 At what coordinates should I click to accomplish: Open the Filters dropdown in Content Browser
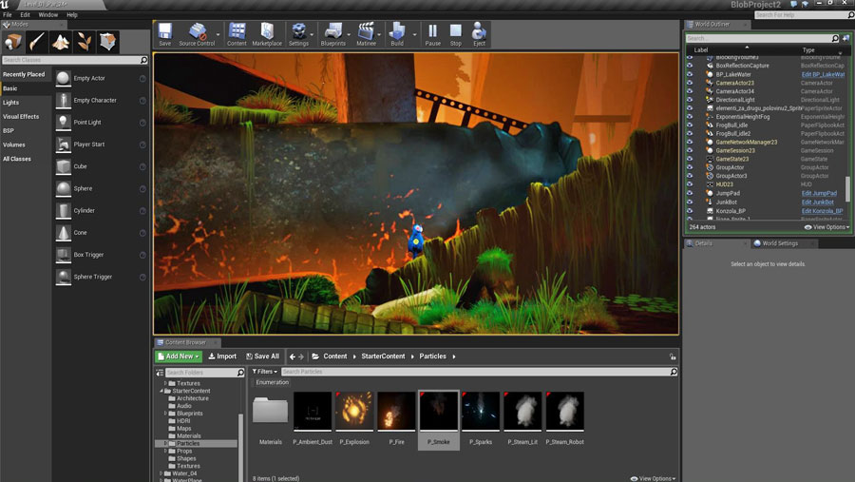(264, 372)
